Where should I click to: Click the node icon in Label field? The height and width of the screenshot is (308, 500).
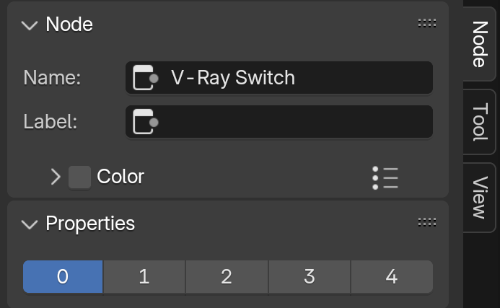pos(146,122)
